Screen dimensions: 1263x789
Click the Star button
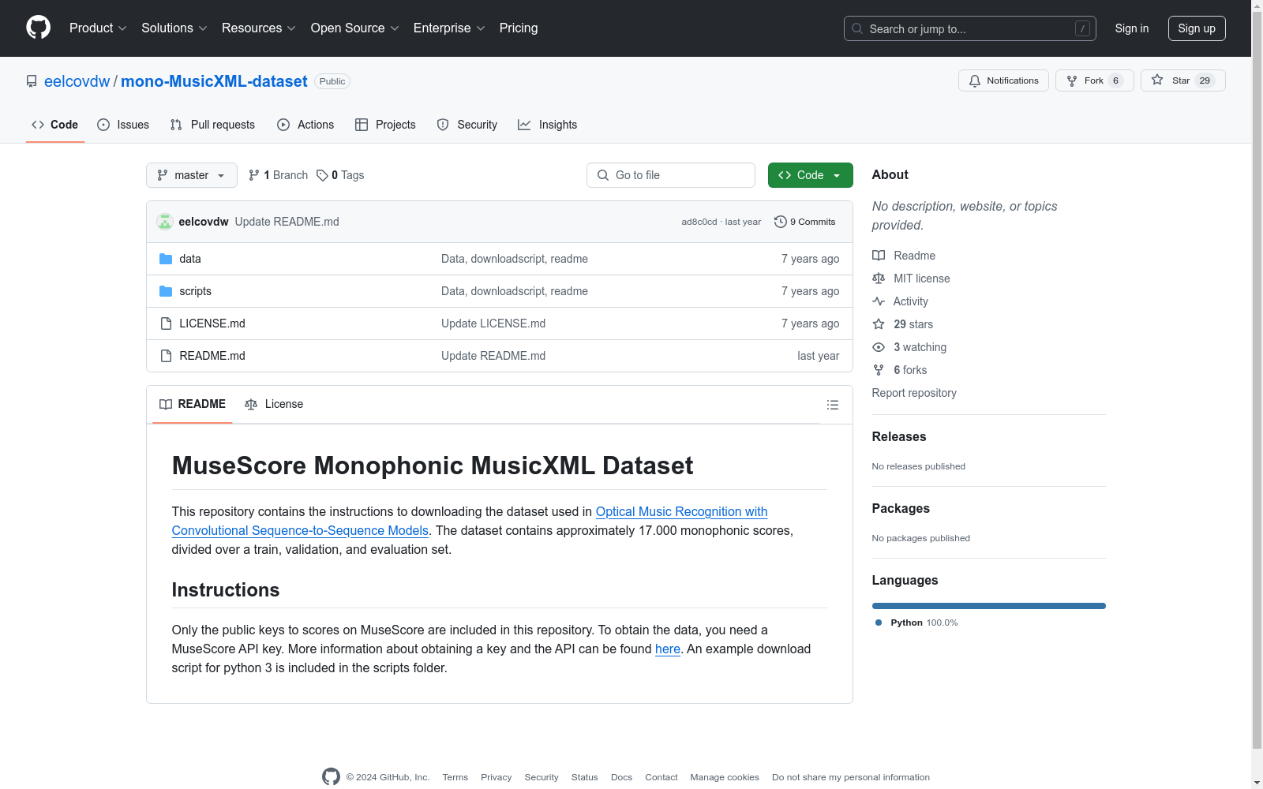pyautogui.click(x=1182, y=80)
